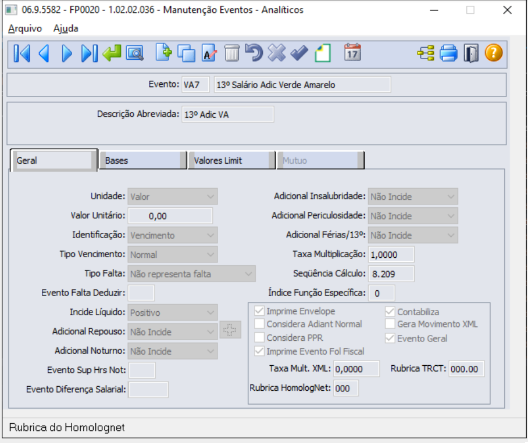Toggle Evento Geral checkbox
This screenshot has width=528, height=443.
390,338
